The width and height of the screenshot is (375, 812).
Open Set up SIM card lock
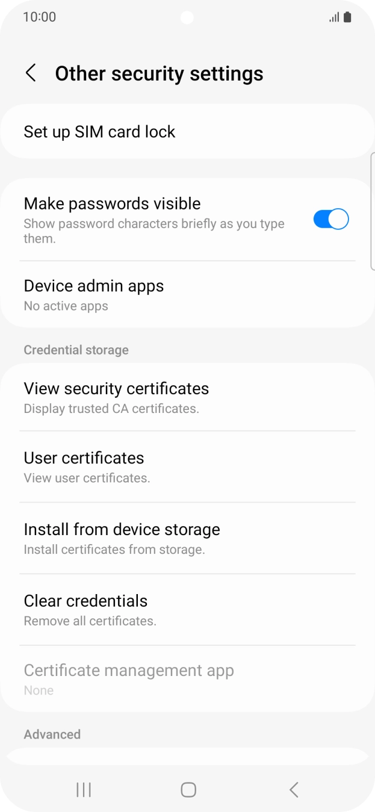[99, 131]
